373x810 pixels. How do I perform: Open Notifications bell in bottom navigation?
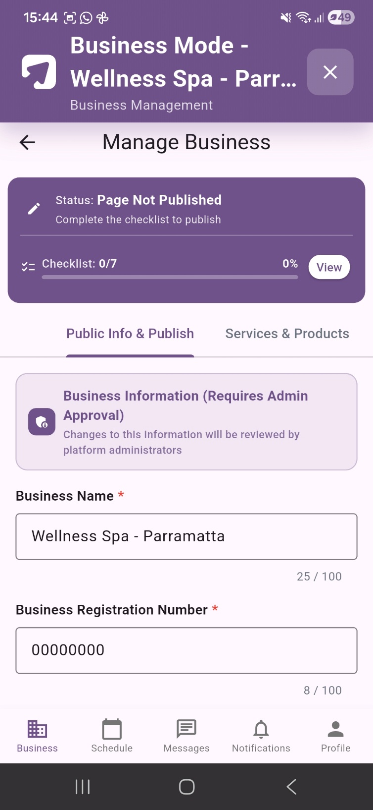click(x=261, y=736)
